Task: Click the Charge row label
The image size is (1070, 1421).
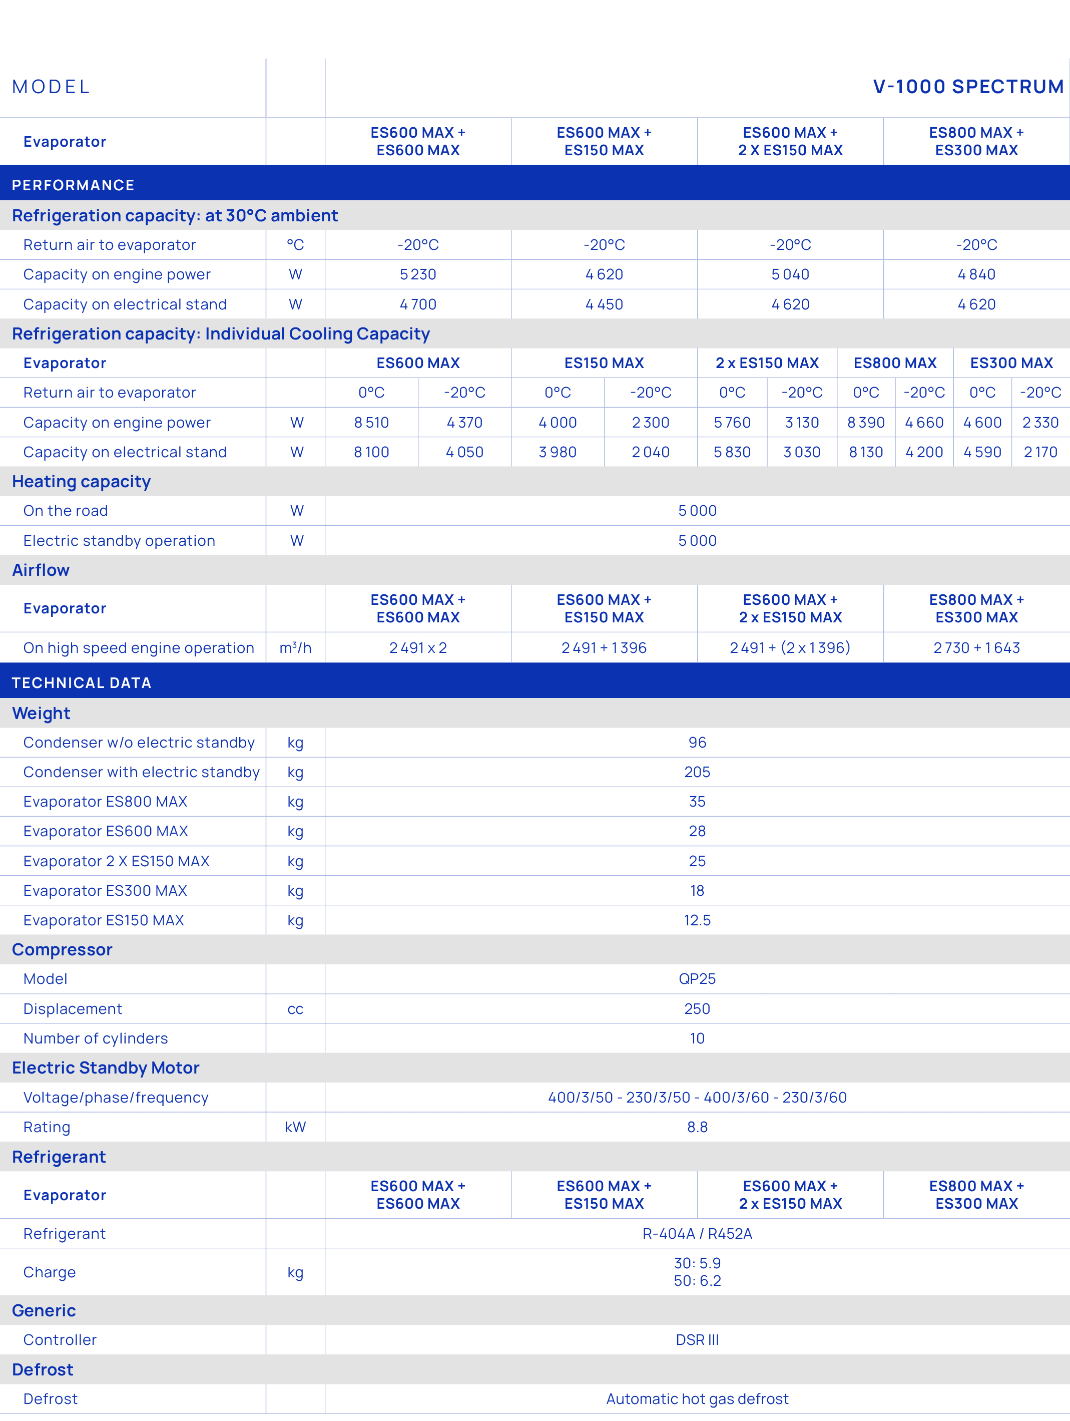Action: (x=50, y=1273)
